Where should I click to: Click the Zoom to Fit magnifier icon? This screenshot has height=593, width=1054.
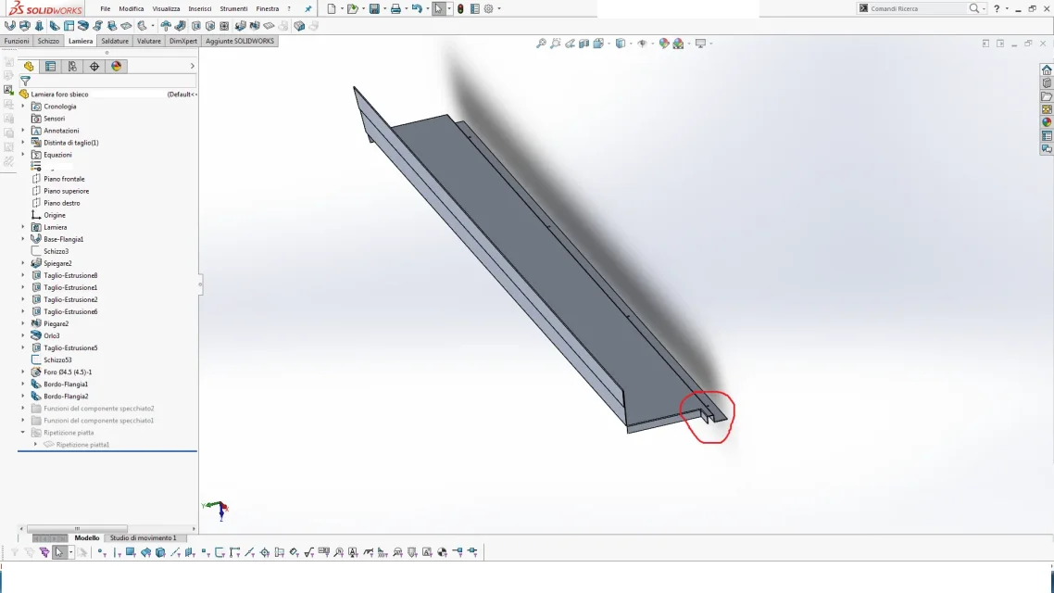point(541,44)
